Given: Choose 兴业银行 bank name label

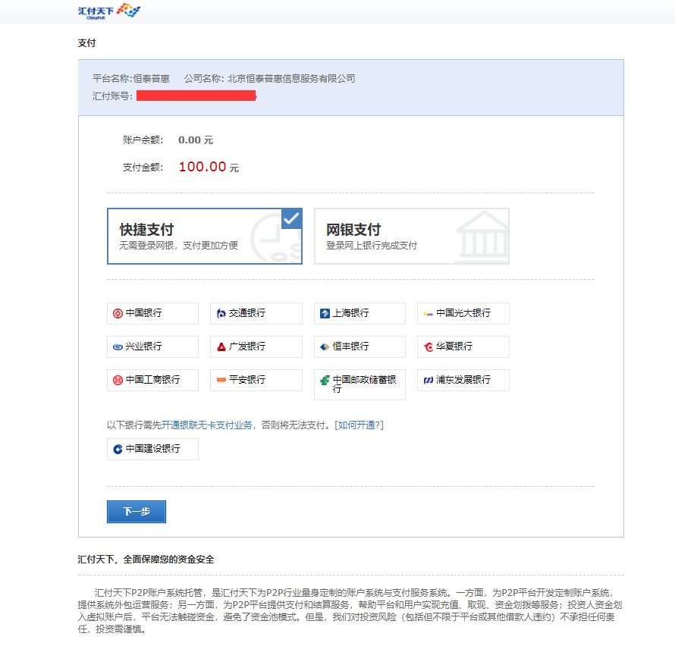Looking at the screenshot, I should tap(144, 346).
